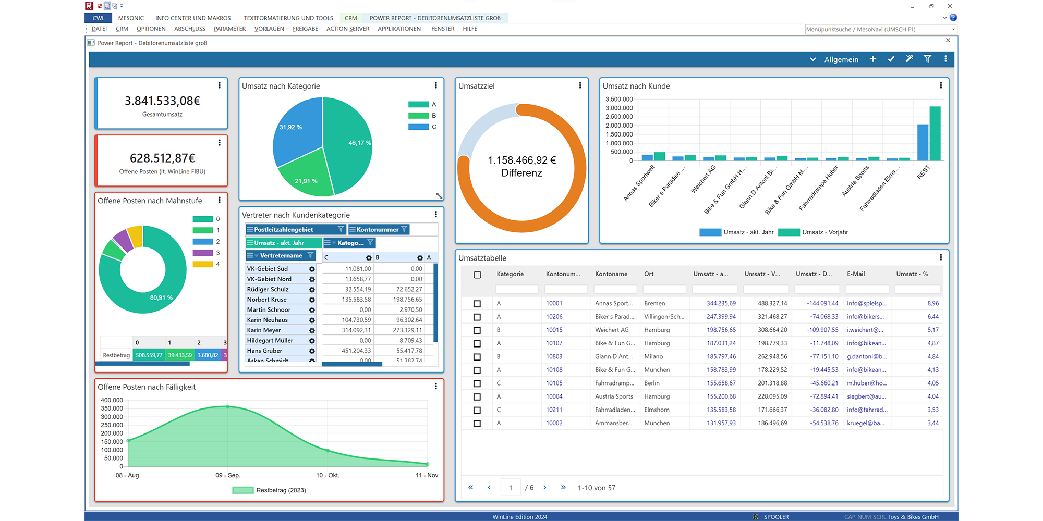Sort by Kontoname column header
Image resolution: width=1043 pixels, height=521 pixels.
coord(611,274)
